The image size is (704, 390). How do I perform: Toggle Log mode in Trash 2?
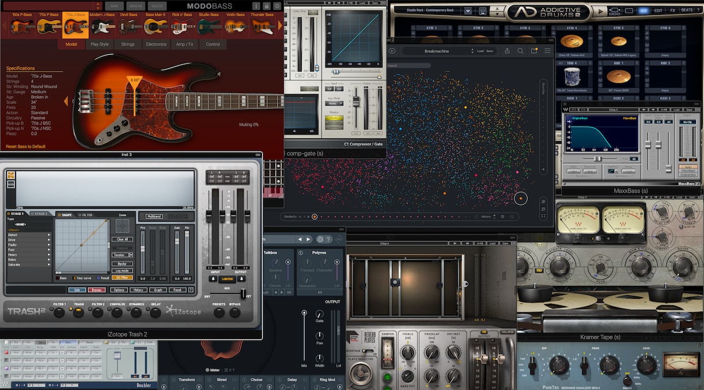[122, 271]
